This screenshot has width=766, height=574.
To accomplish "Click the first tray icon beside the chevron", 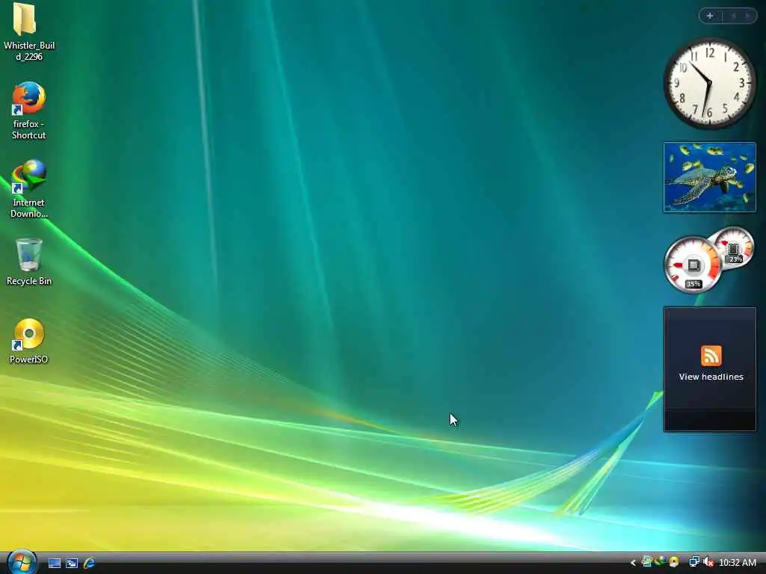I will pyautogui.click(x=647, y=562).
